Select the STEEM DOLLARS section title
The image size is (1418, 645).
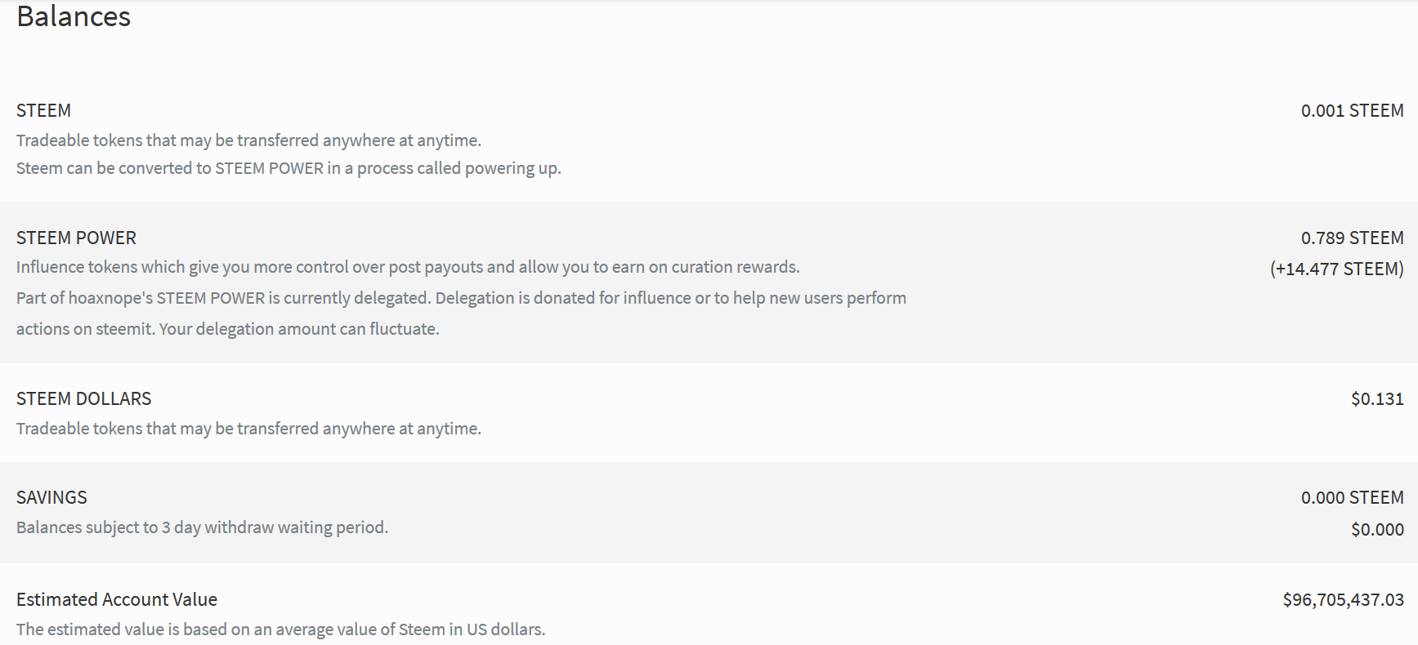tap(83, 398)
